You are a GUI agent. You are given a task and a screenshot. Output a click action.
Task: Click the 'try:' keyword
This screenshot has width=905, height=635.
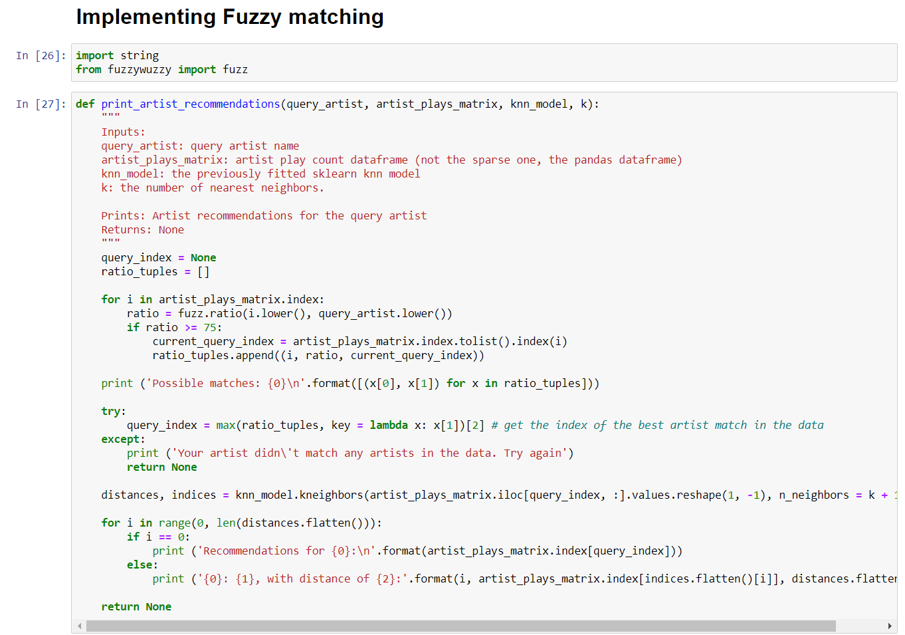(x=113, y=412)
